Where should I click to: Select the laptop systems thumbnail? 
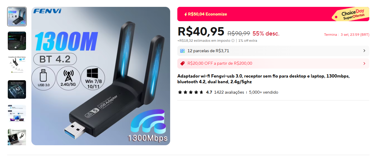[x=17, y=114]
